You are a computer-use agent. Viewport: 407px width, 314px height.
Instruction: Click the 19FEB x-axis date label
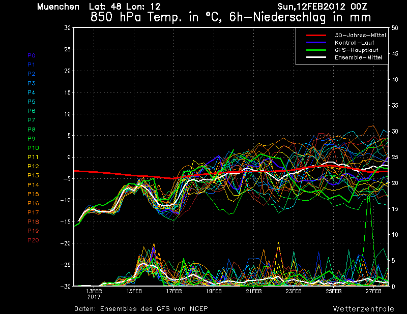click(214, 291)
